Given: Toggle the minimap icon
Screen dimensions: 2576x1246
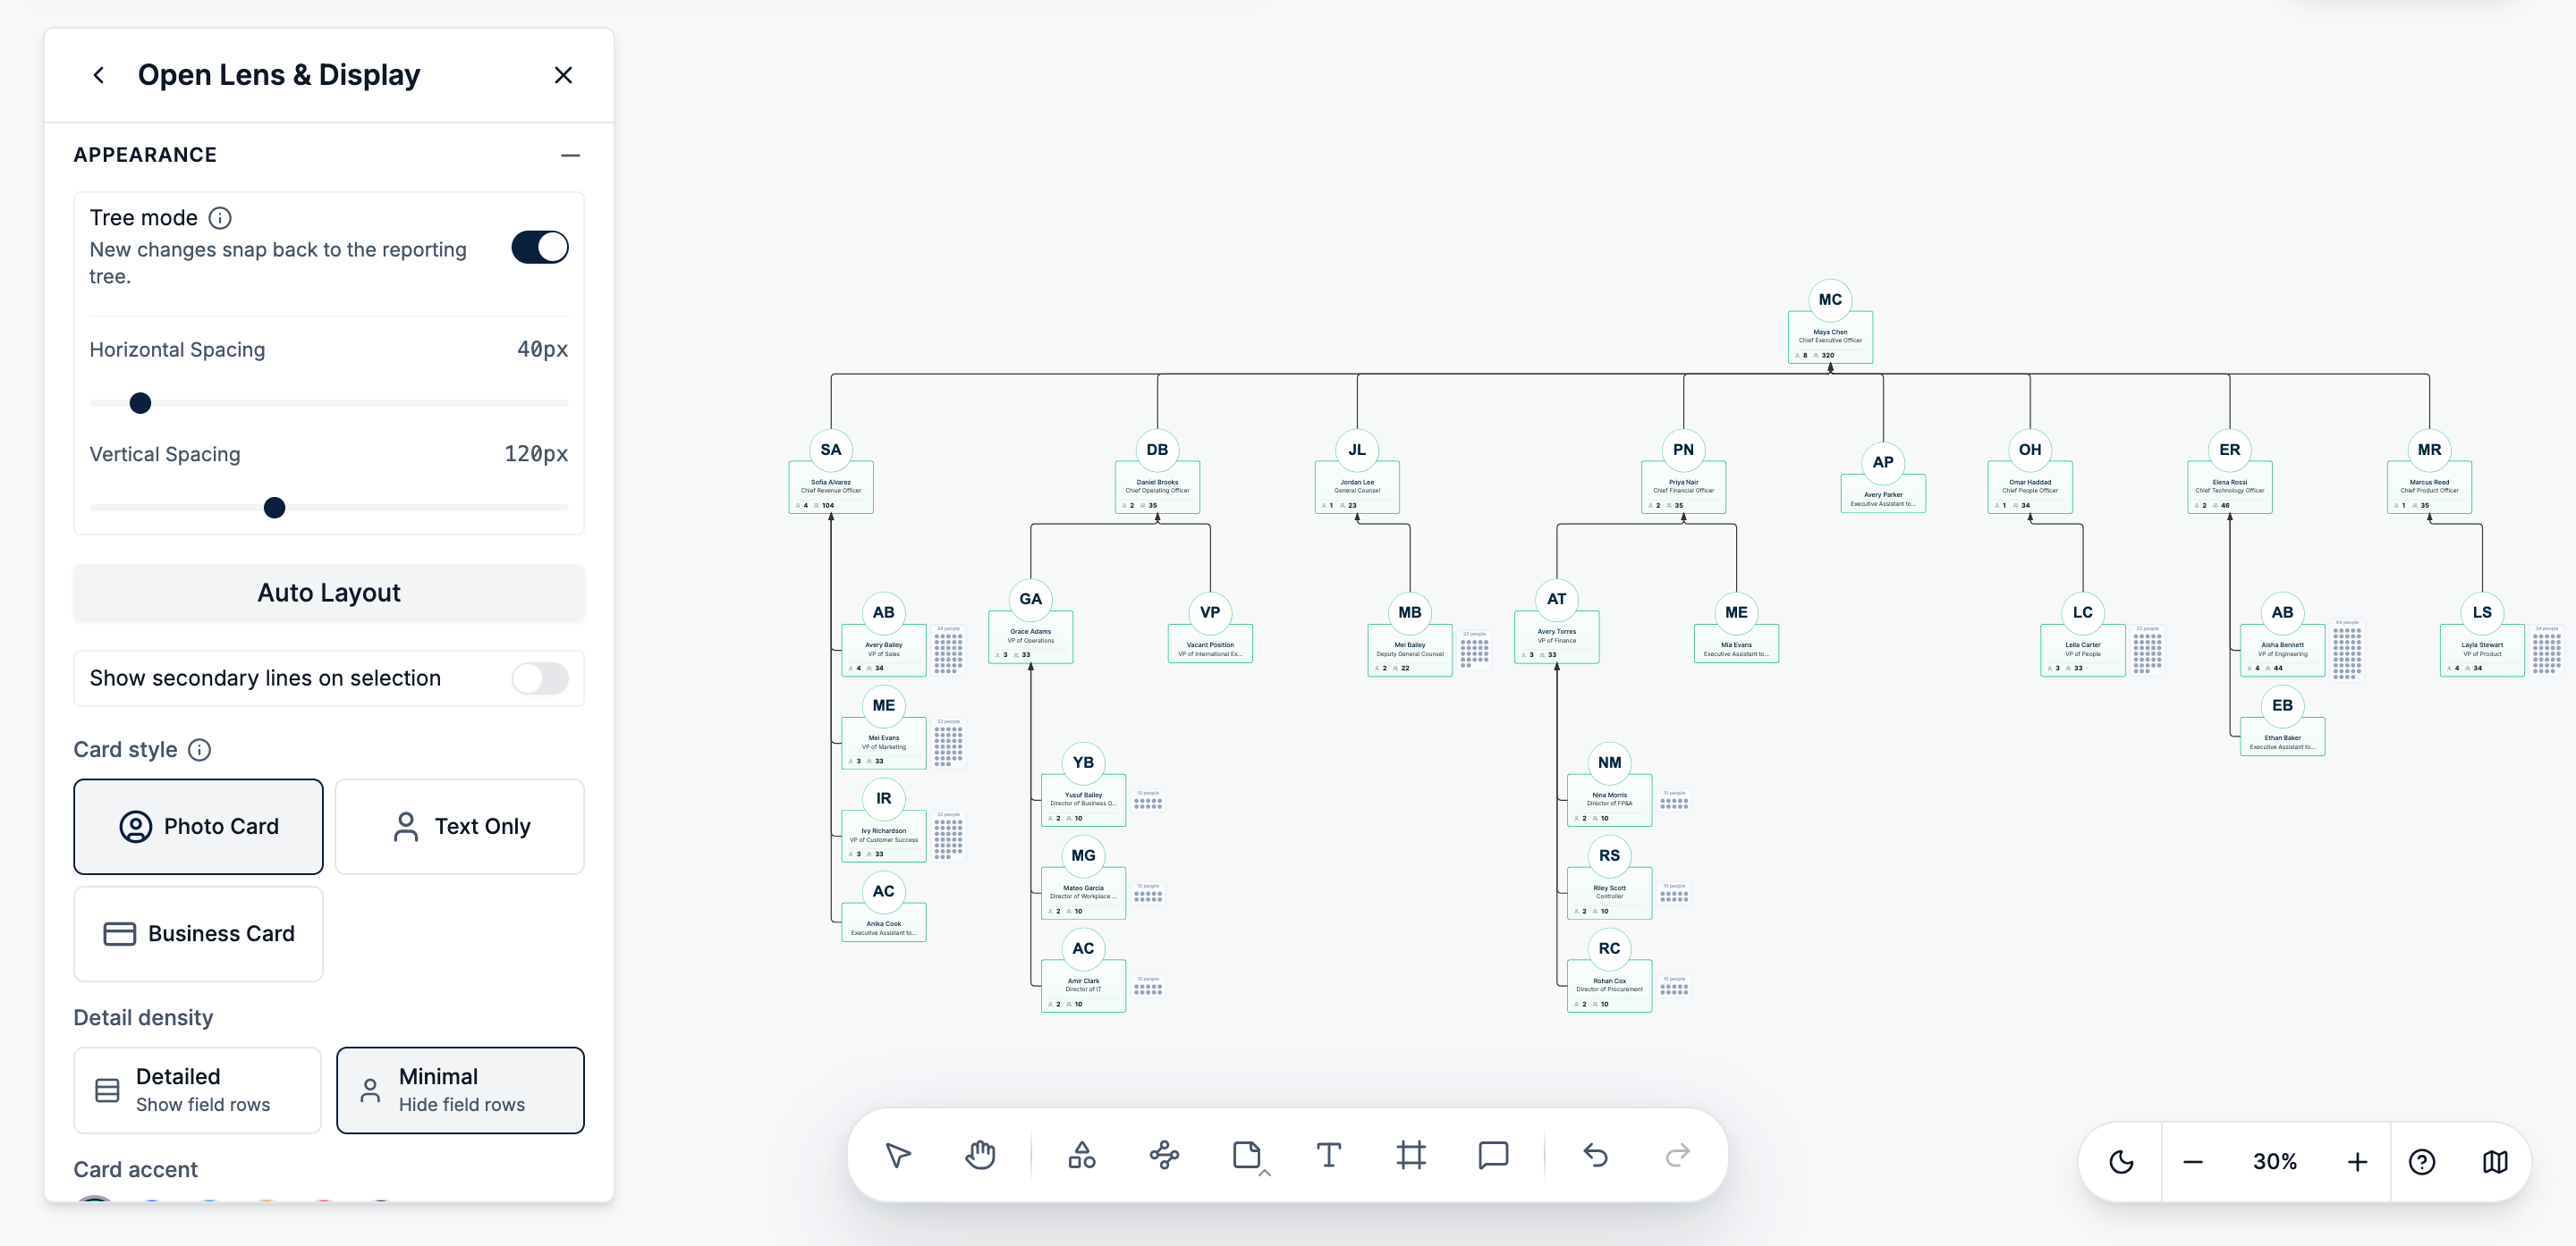Looking at the screenshot, I should click(2495, 1162).
